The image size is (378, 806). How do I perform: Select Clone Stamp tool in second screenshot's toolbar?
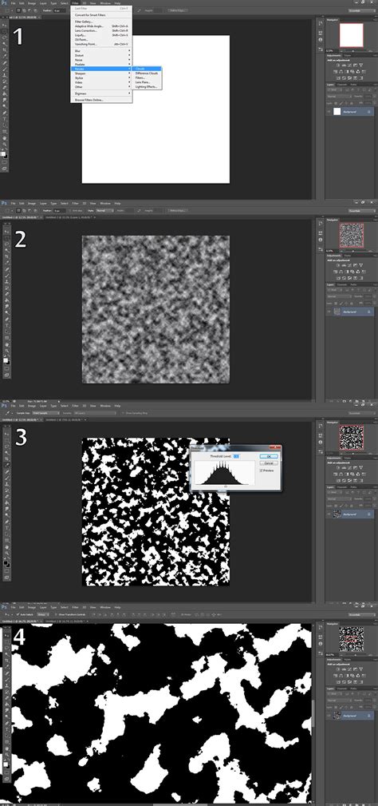[x=6, y=282]
